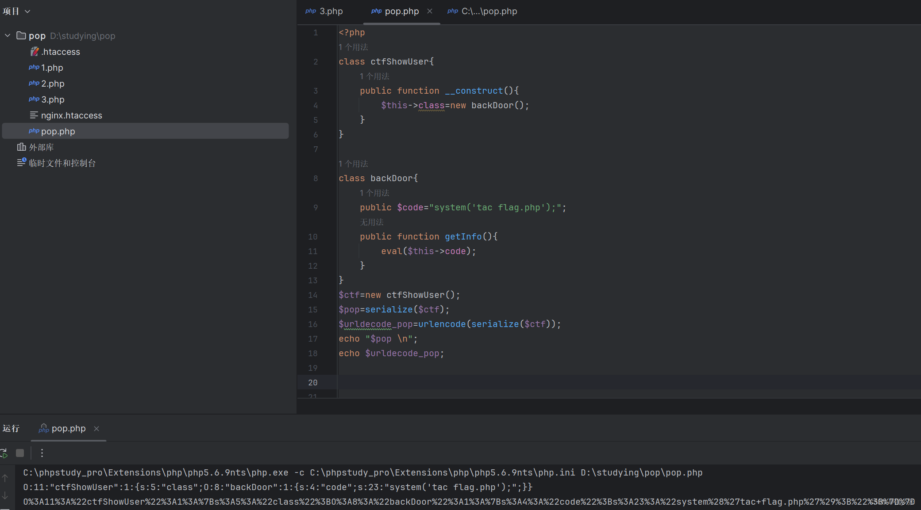The height and width of the screenshot is (510, 921).
Task: Click the 运行 panel label
Action: click(11, 428)
